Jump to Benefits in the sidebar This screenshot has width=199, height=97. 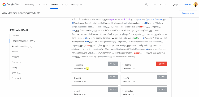point(15,52)
